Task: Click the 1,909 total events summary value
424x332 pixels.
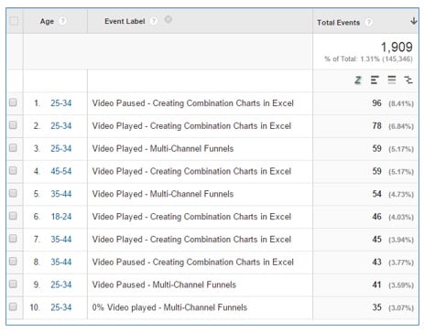Action: click(x=397, y=47)
